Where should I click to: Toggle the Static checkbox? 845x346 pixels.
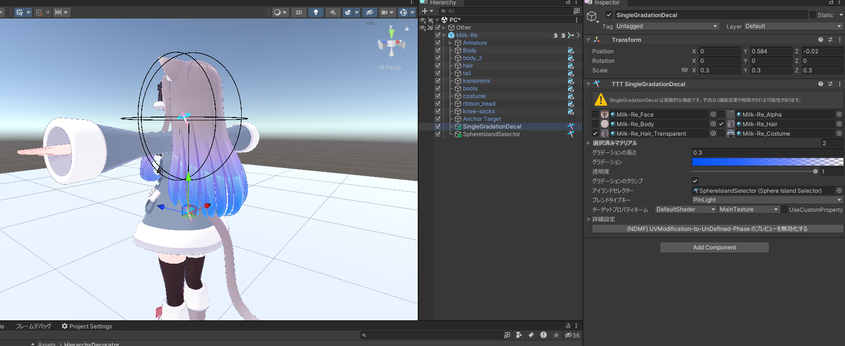coord(813,15)
